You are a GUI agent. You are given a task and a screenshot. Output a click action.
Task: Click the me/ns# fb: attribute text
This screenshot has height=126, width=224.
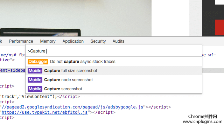tap(13, 55)
